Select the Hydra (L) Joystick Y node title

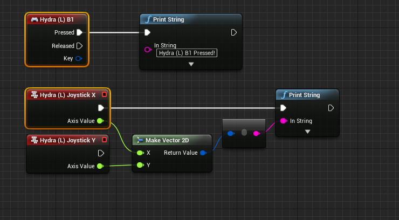tap(67, 140)
